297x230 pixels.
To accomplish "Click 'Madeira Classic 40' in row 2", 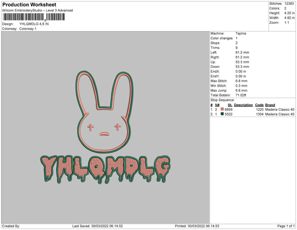I will (280, 114).
